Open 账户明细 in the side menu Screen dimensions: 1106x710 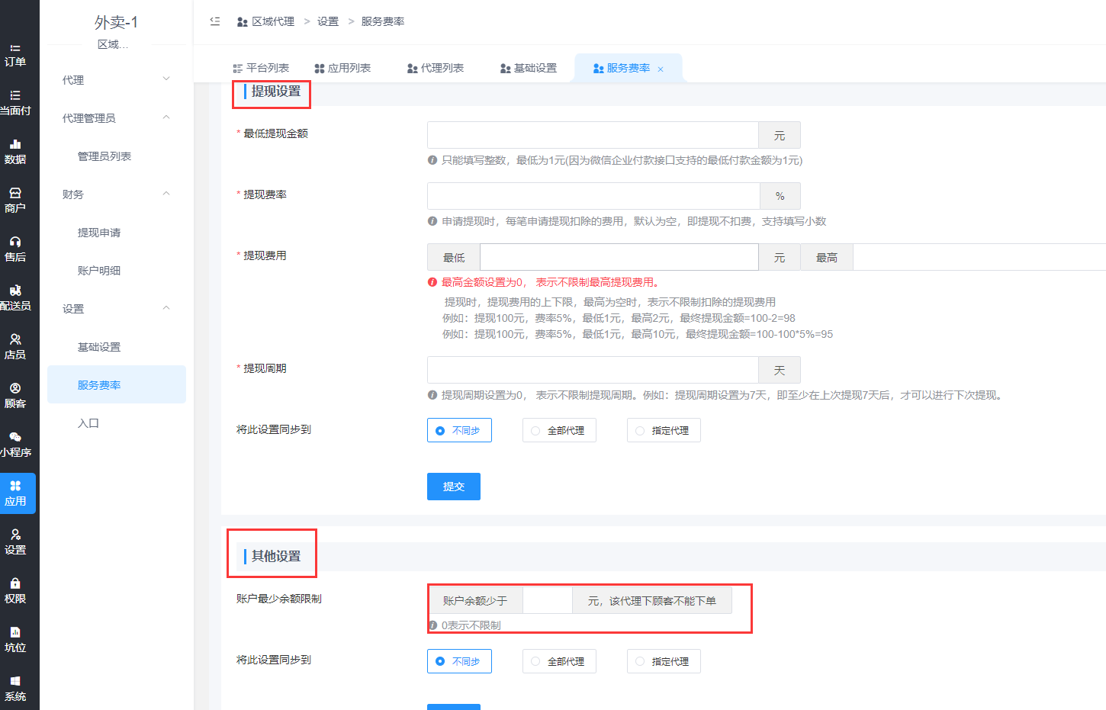[117, 270]
